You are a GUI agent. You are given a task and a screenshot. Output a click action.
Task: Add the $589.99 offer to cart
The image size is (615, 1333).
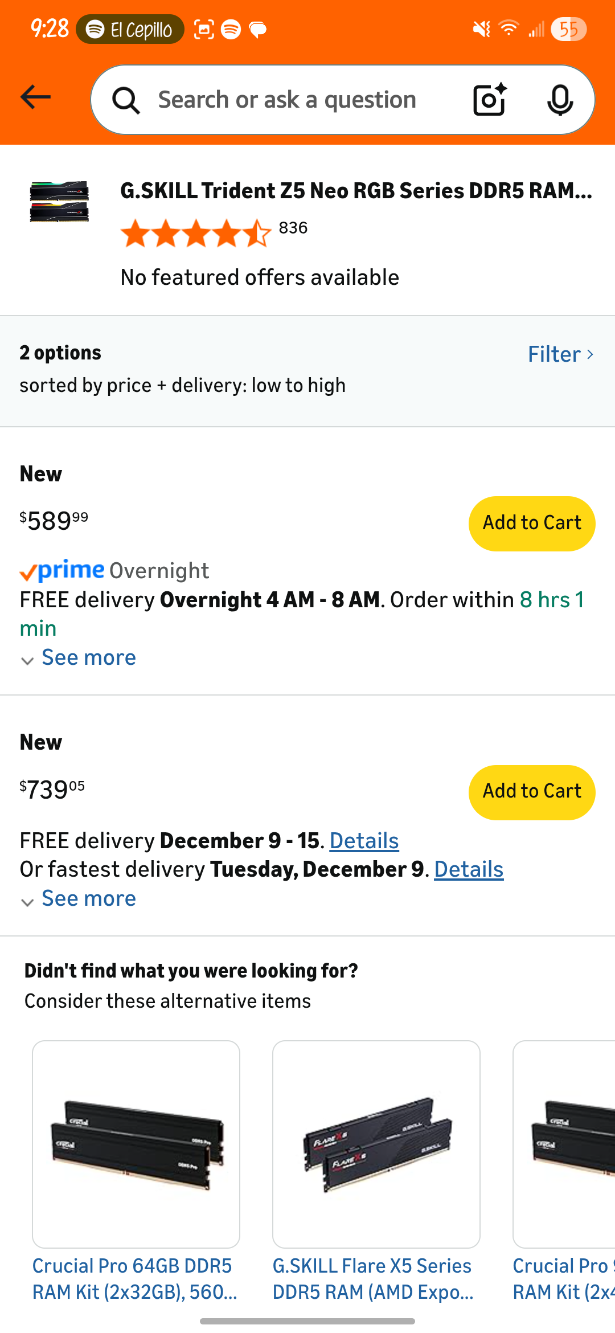click(x=532, y=524)
